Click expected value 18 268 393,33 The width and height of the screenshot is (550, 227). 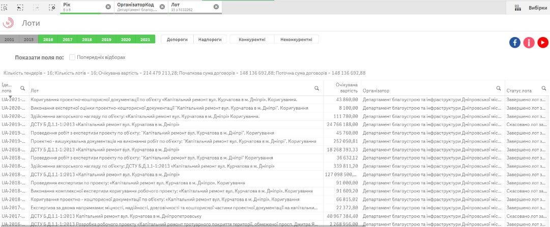[342, 150]
